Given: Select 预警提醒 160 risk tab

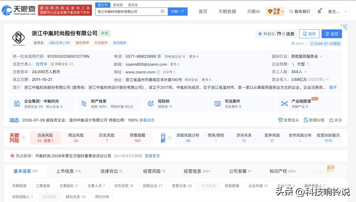Looking at the screenshot, I should point(137,138).
